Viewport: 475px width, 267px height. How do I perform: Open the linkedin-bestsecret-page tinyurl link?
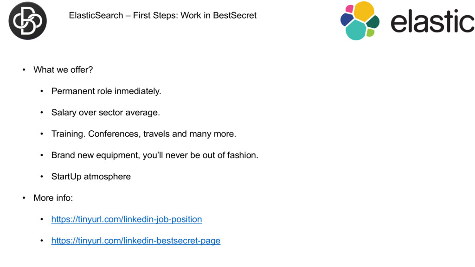tap(136, 241)
